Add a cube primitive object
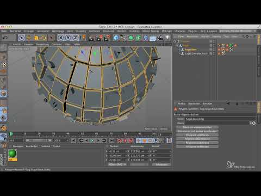The image size is (261, 196). (116, 38)
